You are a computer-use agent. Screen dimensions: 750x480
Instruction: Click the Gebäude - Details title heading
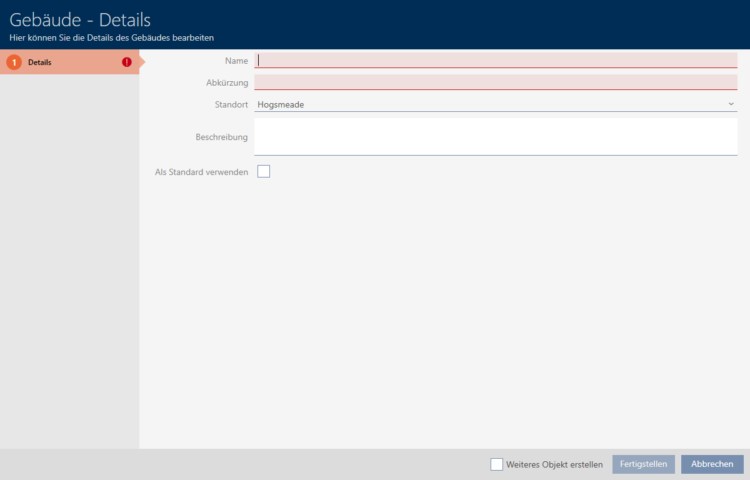(80, 19)
